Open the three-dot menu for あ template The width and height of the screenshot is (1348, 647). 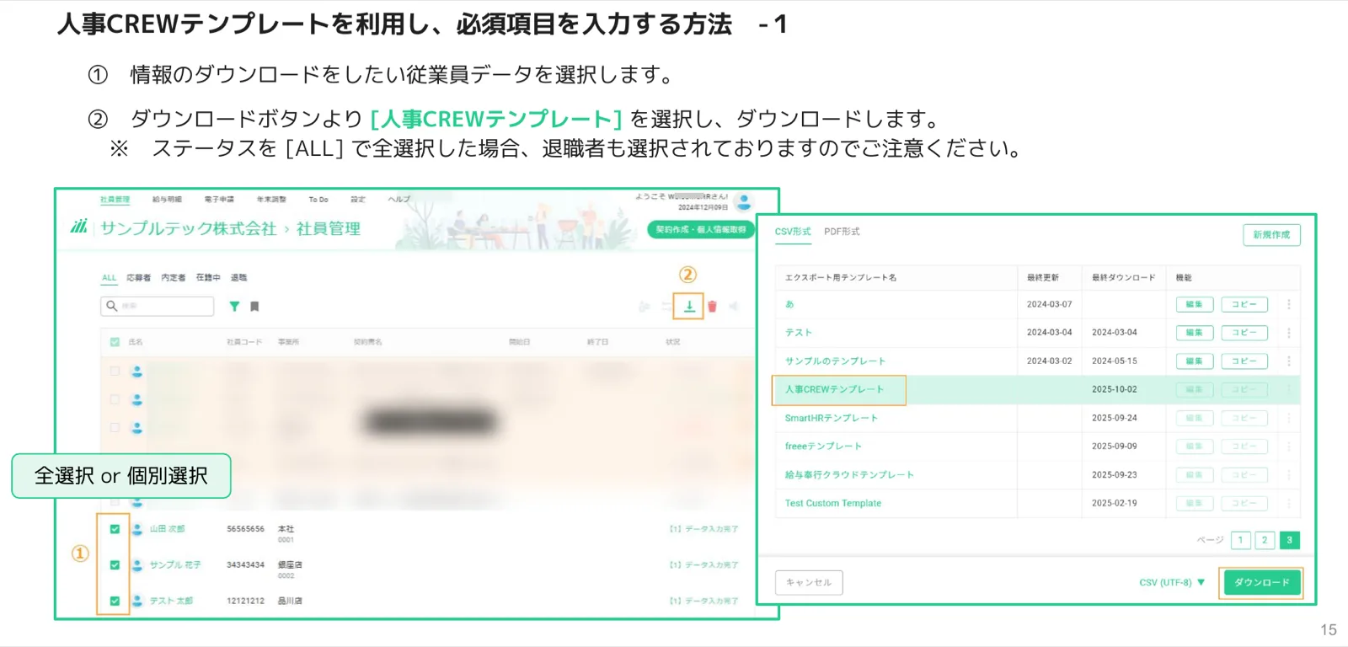(1289, 304)
